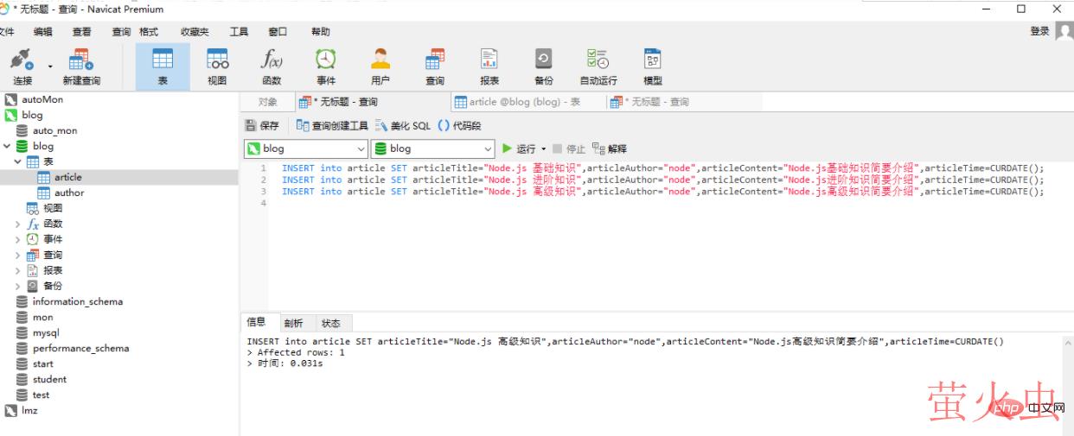Screen dimensions: 1074x436
Task: Open the 报表 (Report) toolbar icon
Action: pos(489,66)
